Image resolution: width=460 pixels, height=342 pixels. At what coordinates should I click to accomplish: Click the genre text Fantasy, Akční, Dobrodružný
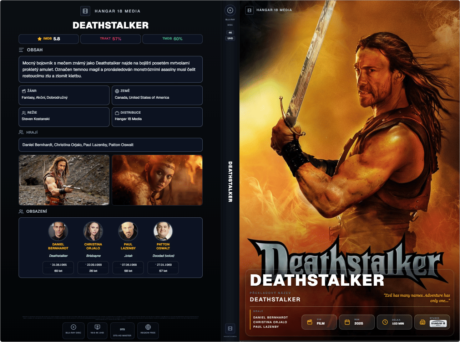(45, 98)
